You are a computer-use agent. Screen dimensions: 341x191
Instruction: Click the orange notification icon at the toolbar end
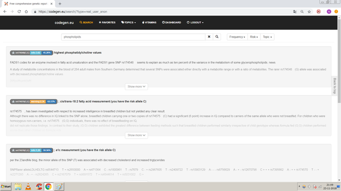336,12
